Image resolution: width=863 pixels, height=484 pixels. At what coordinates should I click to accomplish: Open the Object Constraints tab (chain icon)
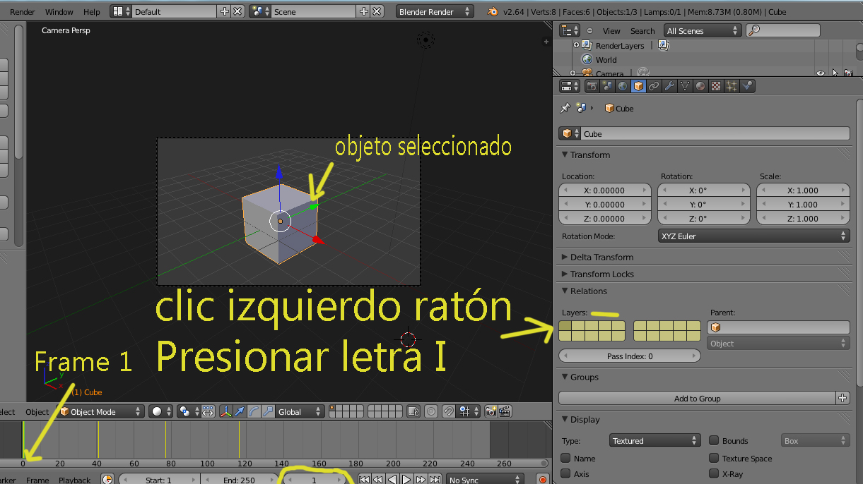(x=654, y=86)
